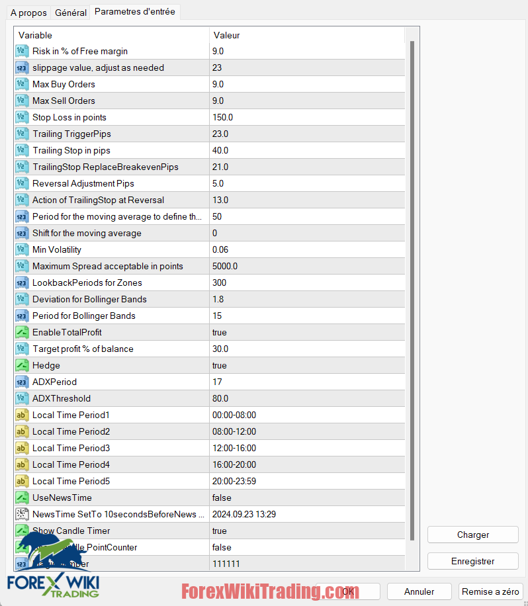Click the datetime icon beside NewsTime SetTo 10secondsBeforeNews

pos(22,515)
